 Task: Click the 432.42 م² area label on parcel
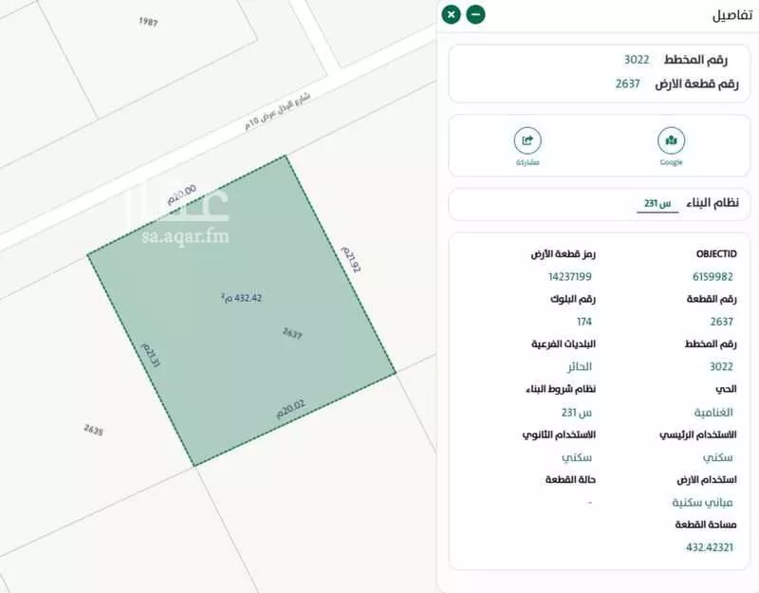[241, 297]
